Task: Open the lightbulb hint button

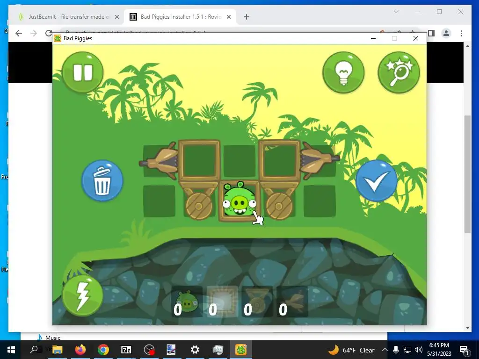Action: point(343,72)
